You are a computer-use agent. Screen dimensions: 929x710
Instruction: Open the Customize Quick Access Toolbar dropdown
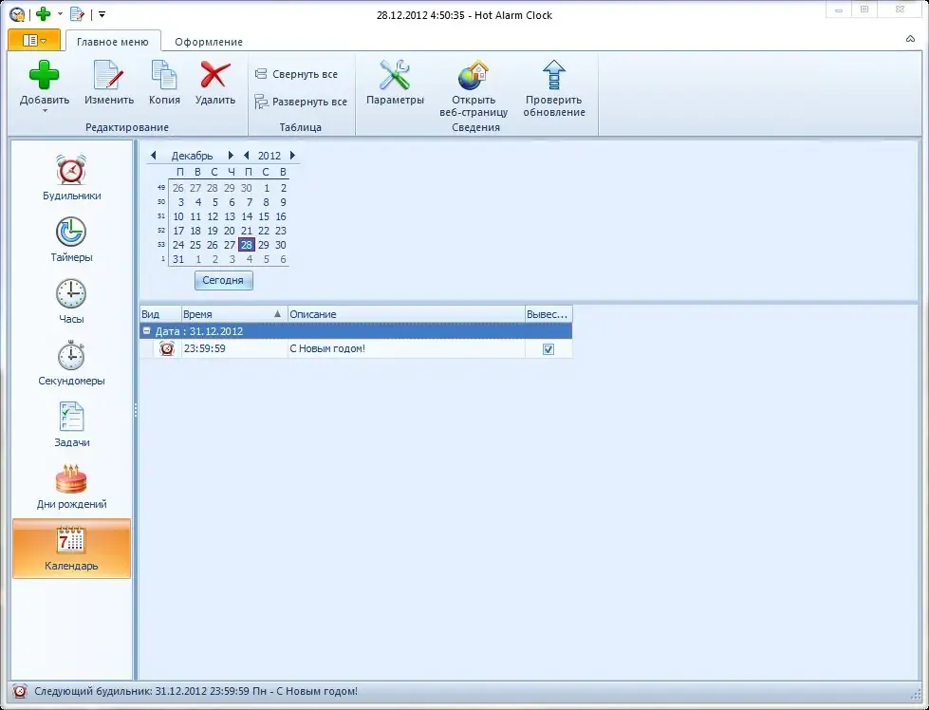click(102, 14)
